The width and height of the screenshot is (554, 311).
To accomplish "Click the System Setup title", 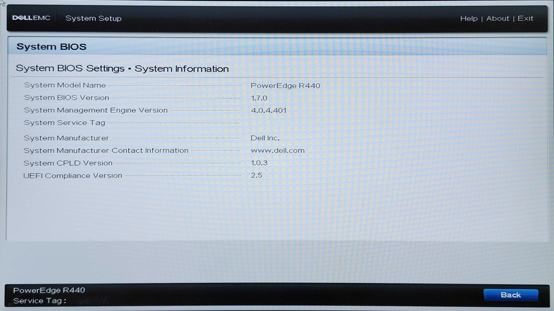I will pos(94,18).
